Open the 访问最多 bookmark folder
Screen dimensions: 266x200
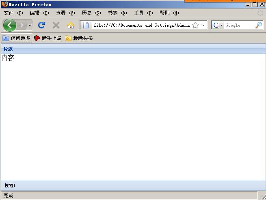point(17,38)
